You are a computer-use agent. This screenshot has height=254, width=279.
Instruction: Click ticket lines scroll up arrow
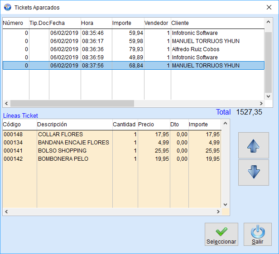(x=225, y=123)
